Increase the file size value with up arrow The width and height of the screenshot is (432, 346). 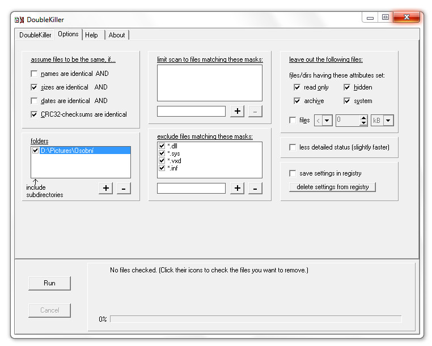(x=363, y=118)
